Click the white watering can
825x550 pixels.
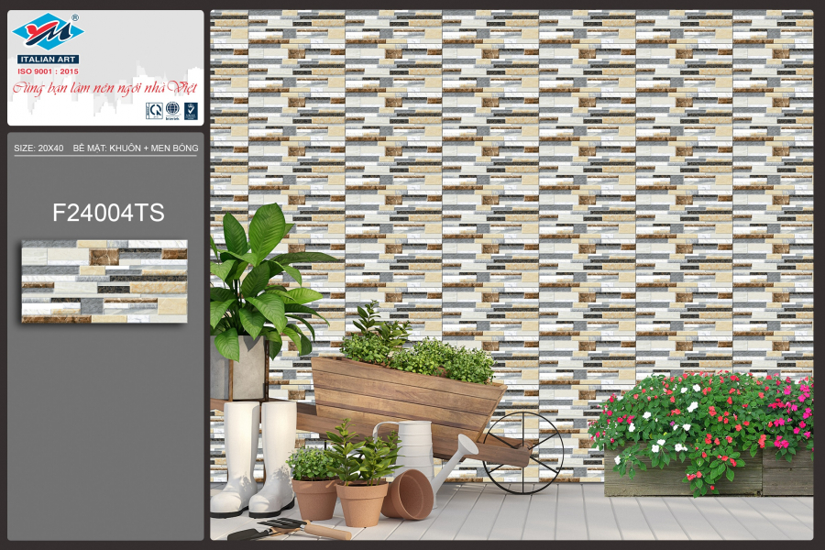tap(417, 452)
